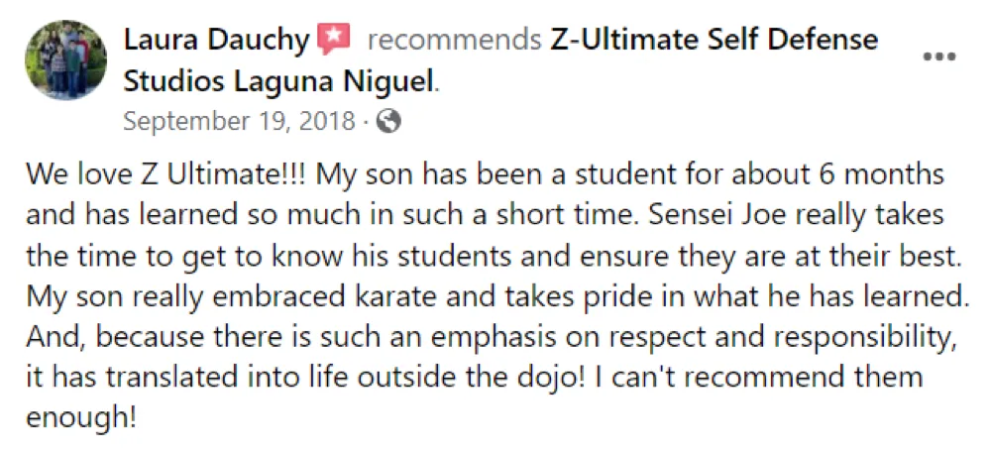
Task: Click the red star recommendation badge
Action: (334, 40)
